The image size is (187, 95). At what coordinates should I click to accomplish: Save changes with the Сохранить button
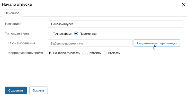click(x=16, y=90)
